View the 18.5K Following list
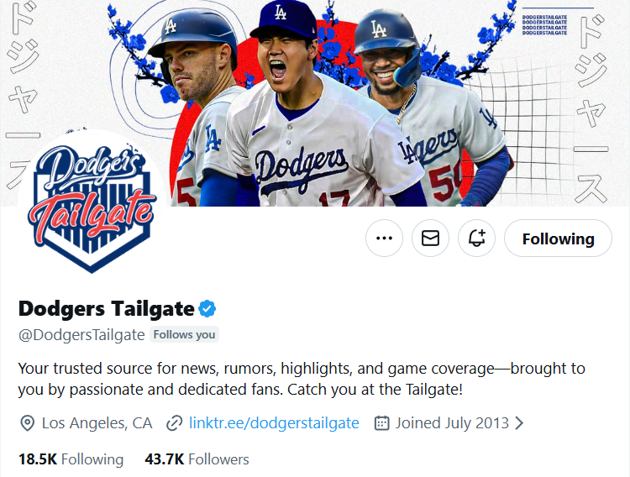The width and height of the screenshot is (630, 477). pyautogui.click(x=71, y=459)
